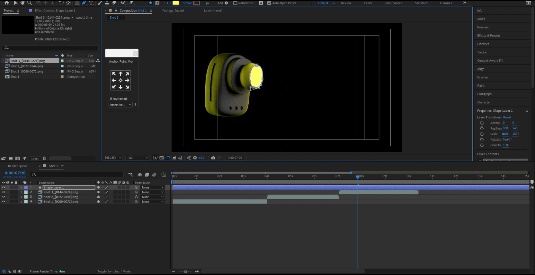The width and height of the screenshot is (535, 275).
Task: Move anchor point to bottom-right arrow
Action: tap(127, 87)
